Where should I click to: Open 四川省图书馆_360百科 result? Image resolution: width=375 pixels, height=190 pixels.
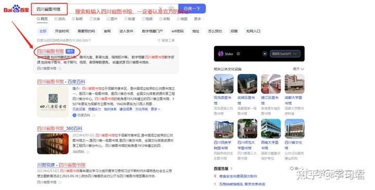(x=60, y=129)
